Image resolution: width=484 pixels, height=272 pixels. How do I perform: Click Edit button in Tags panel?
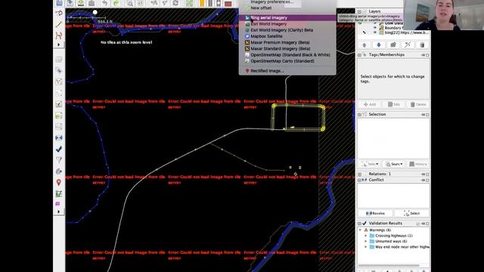[394, 104]
